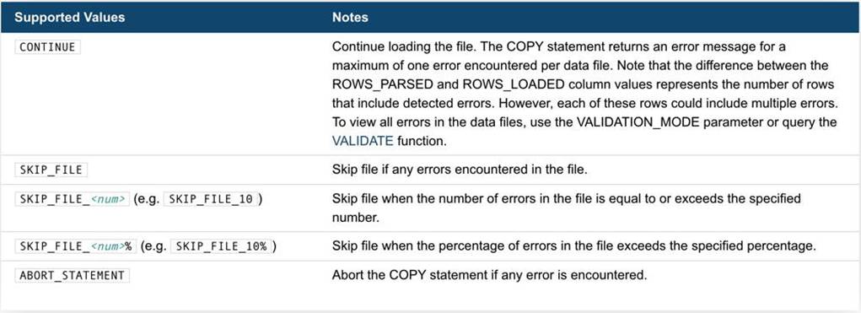Viewport: 861px width, 313px height.
Task: Select the ABORT_STATEMENT code value
Action: tap(72, 275)
